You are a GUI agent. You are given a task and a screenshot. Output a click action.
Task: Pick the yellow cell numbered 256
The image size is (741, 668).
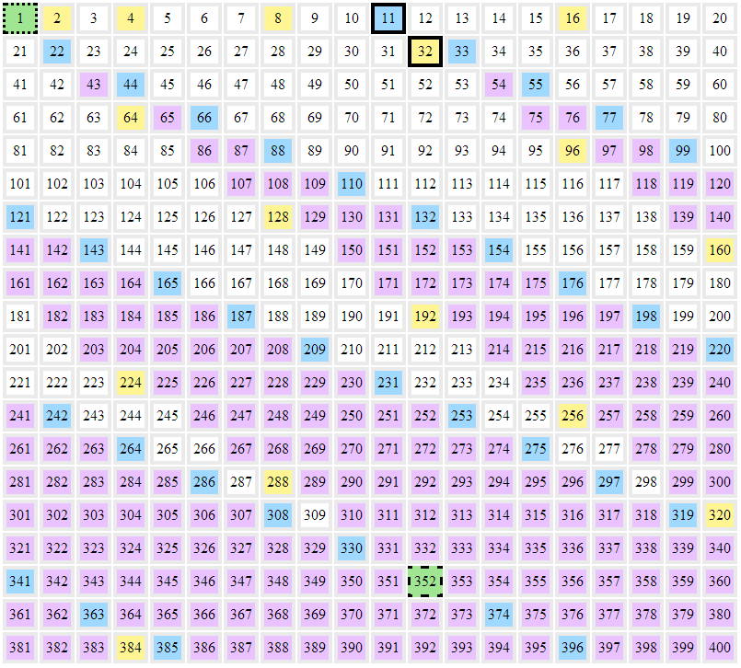click(x=573, y=416)
